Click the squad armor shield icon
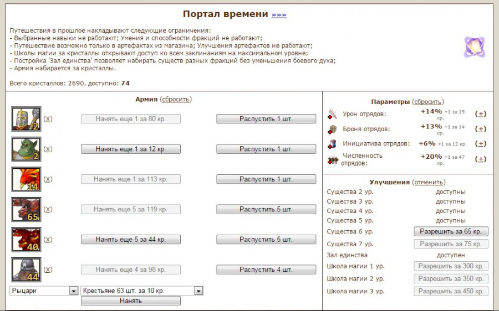The image size is (499, 311). [x=332, y=129]
